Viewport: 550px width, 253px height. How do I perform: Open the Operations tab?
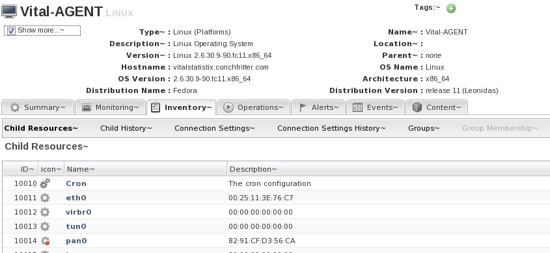[254, 107]
